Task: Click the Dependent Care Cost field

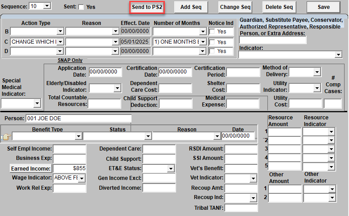Action: (175, 88)
